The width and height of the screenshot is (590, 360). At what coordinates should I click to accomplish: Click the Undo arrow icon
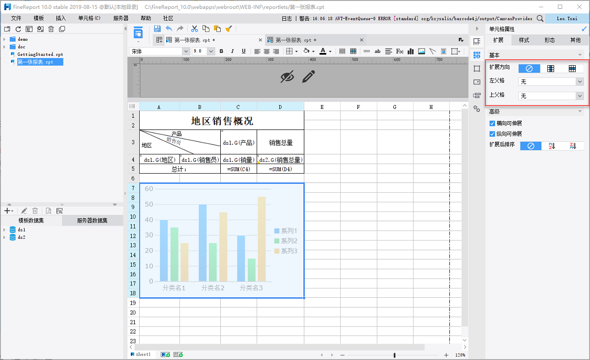pos(169,29)
